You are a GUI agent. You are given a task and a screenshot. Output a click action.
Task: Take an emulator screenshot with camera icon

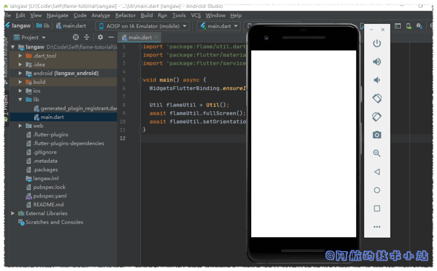376,135
